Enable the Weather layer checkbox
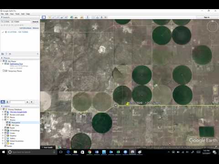The height and width of the screenshot is (164, 219). pyautogui.click(x=5, y=135)
